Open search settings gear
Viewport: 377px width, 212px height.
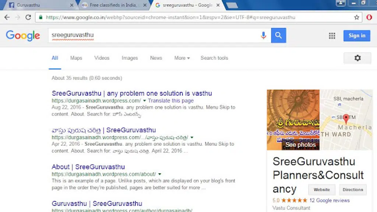pyautogui.click(x=357, y=58)
